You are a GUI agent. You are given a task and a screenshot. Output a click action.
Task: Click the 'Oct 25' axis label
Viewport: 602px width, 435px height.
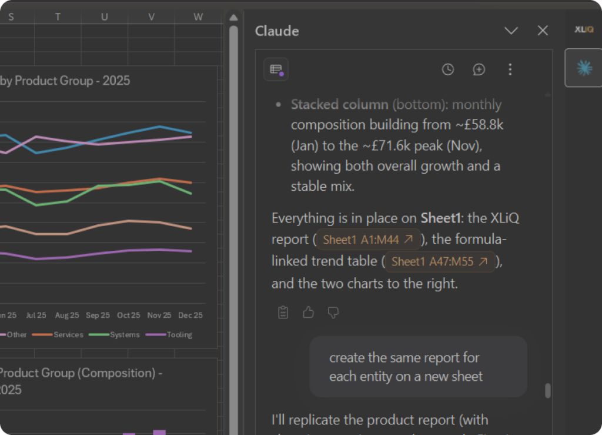coord(129,315)
